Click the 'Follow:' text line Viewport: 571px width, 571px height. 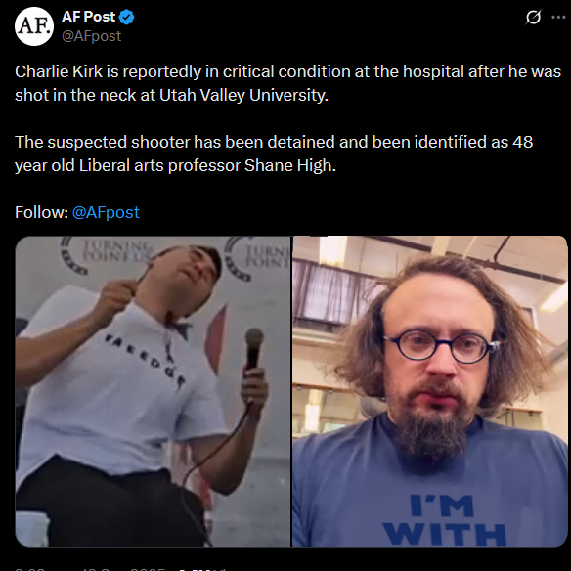[x=77, y=212]
